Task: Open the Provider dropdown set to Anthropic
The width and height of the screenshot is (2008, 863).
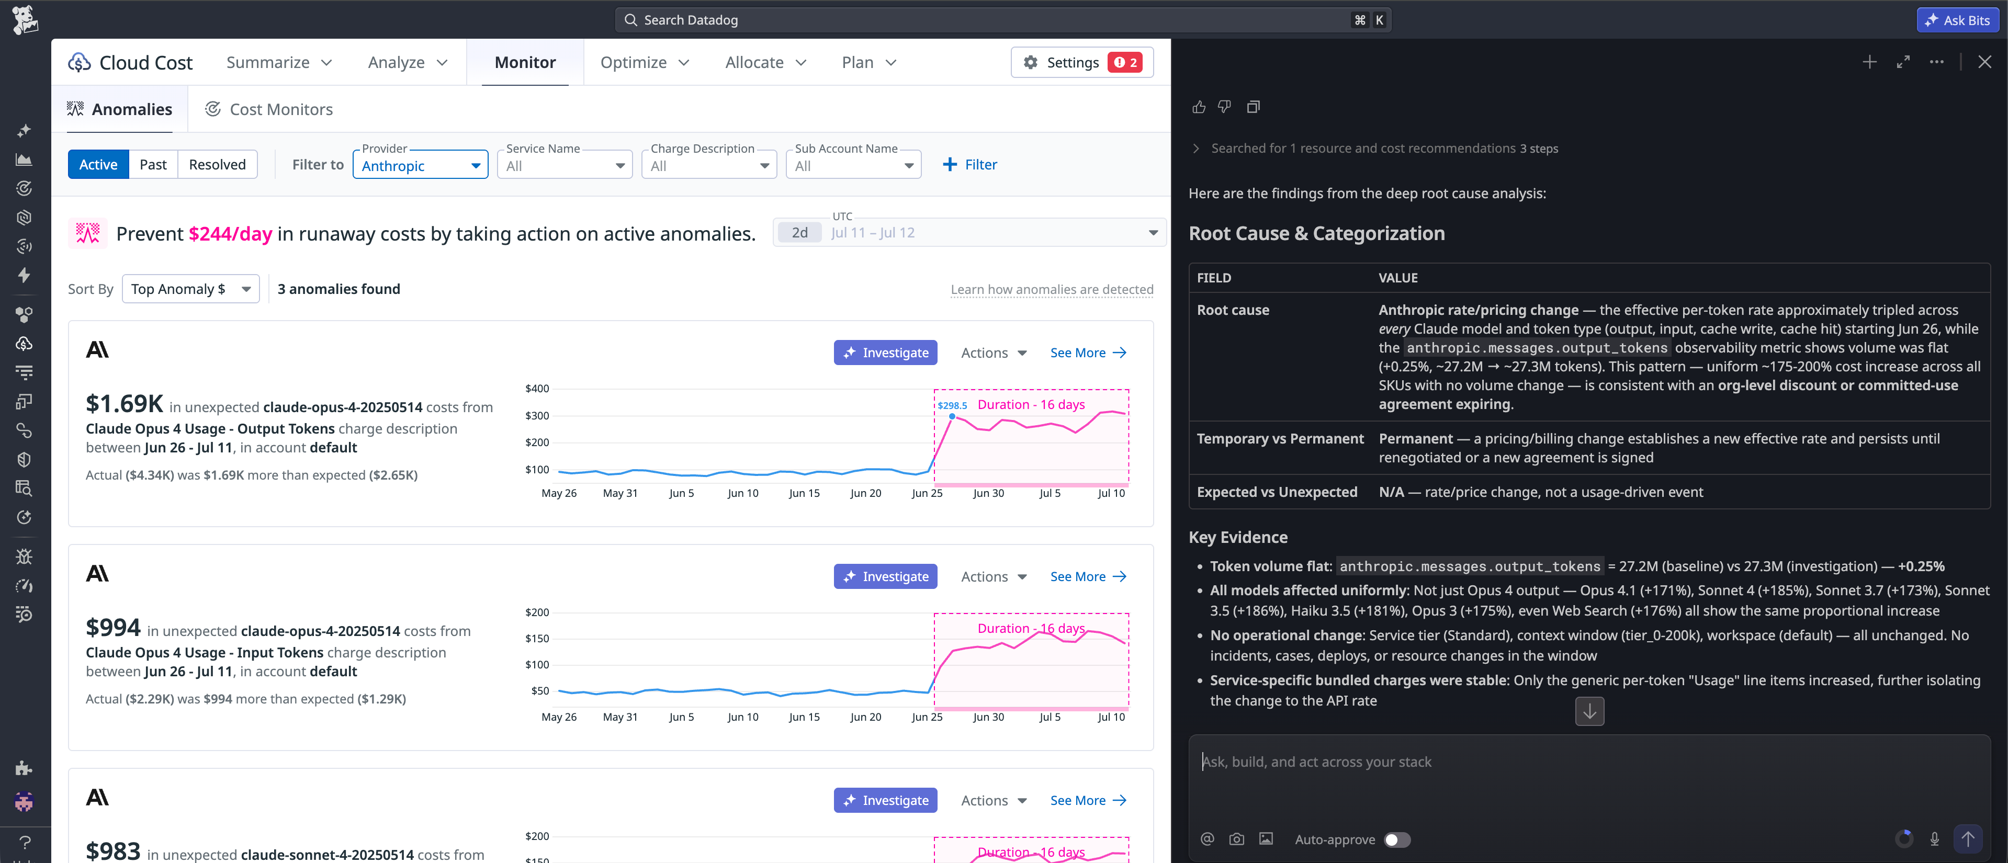Action: click(x=421, y=165)
